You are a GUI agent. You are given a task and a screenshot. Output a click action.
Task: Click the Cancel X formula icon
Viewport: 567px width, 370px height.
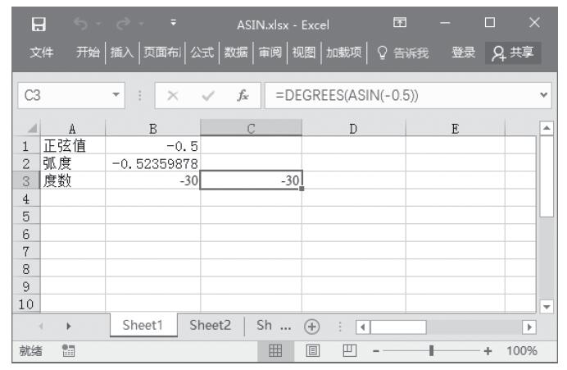[174, 95]
